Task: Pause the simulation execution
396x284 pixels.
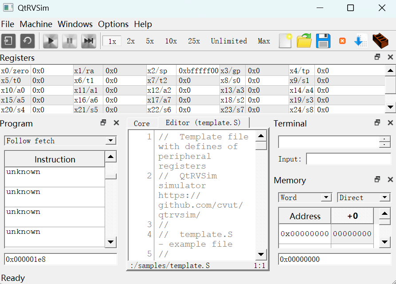Action: click(x=70, y=41)
